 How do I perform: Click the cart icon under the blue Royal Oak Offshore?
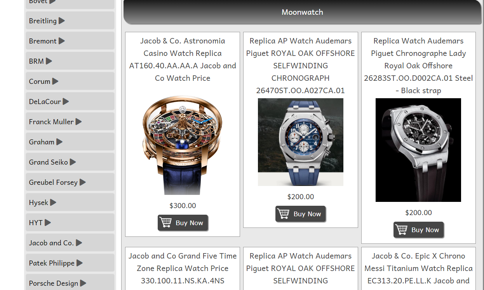pyautogui.click(x=284, y=214)
